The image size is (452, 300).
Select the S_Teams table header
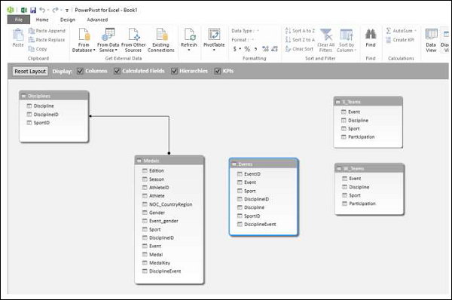tap(368, 102)
